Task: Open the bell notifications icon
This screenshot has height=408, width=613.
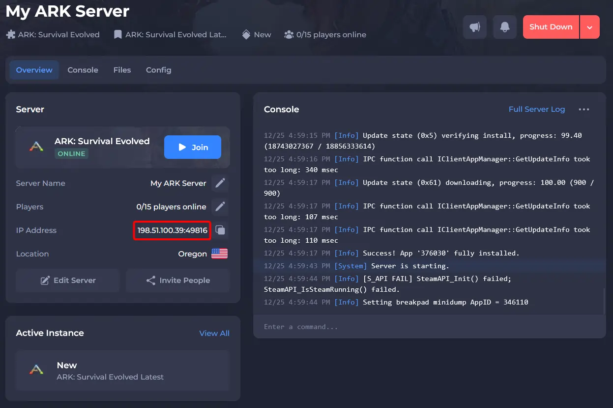Action: pos(505,27)
